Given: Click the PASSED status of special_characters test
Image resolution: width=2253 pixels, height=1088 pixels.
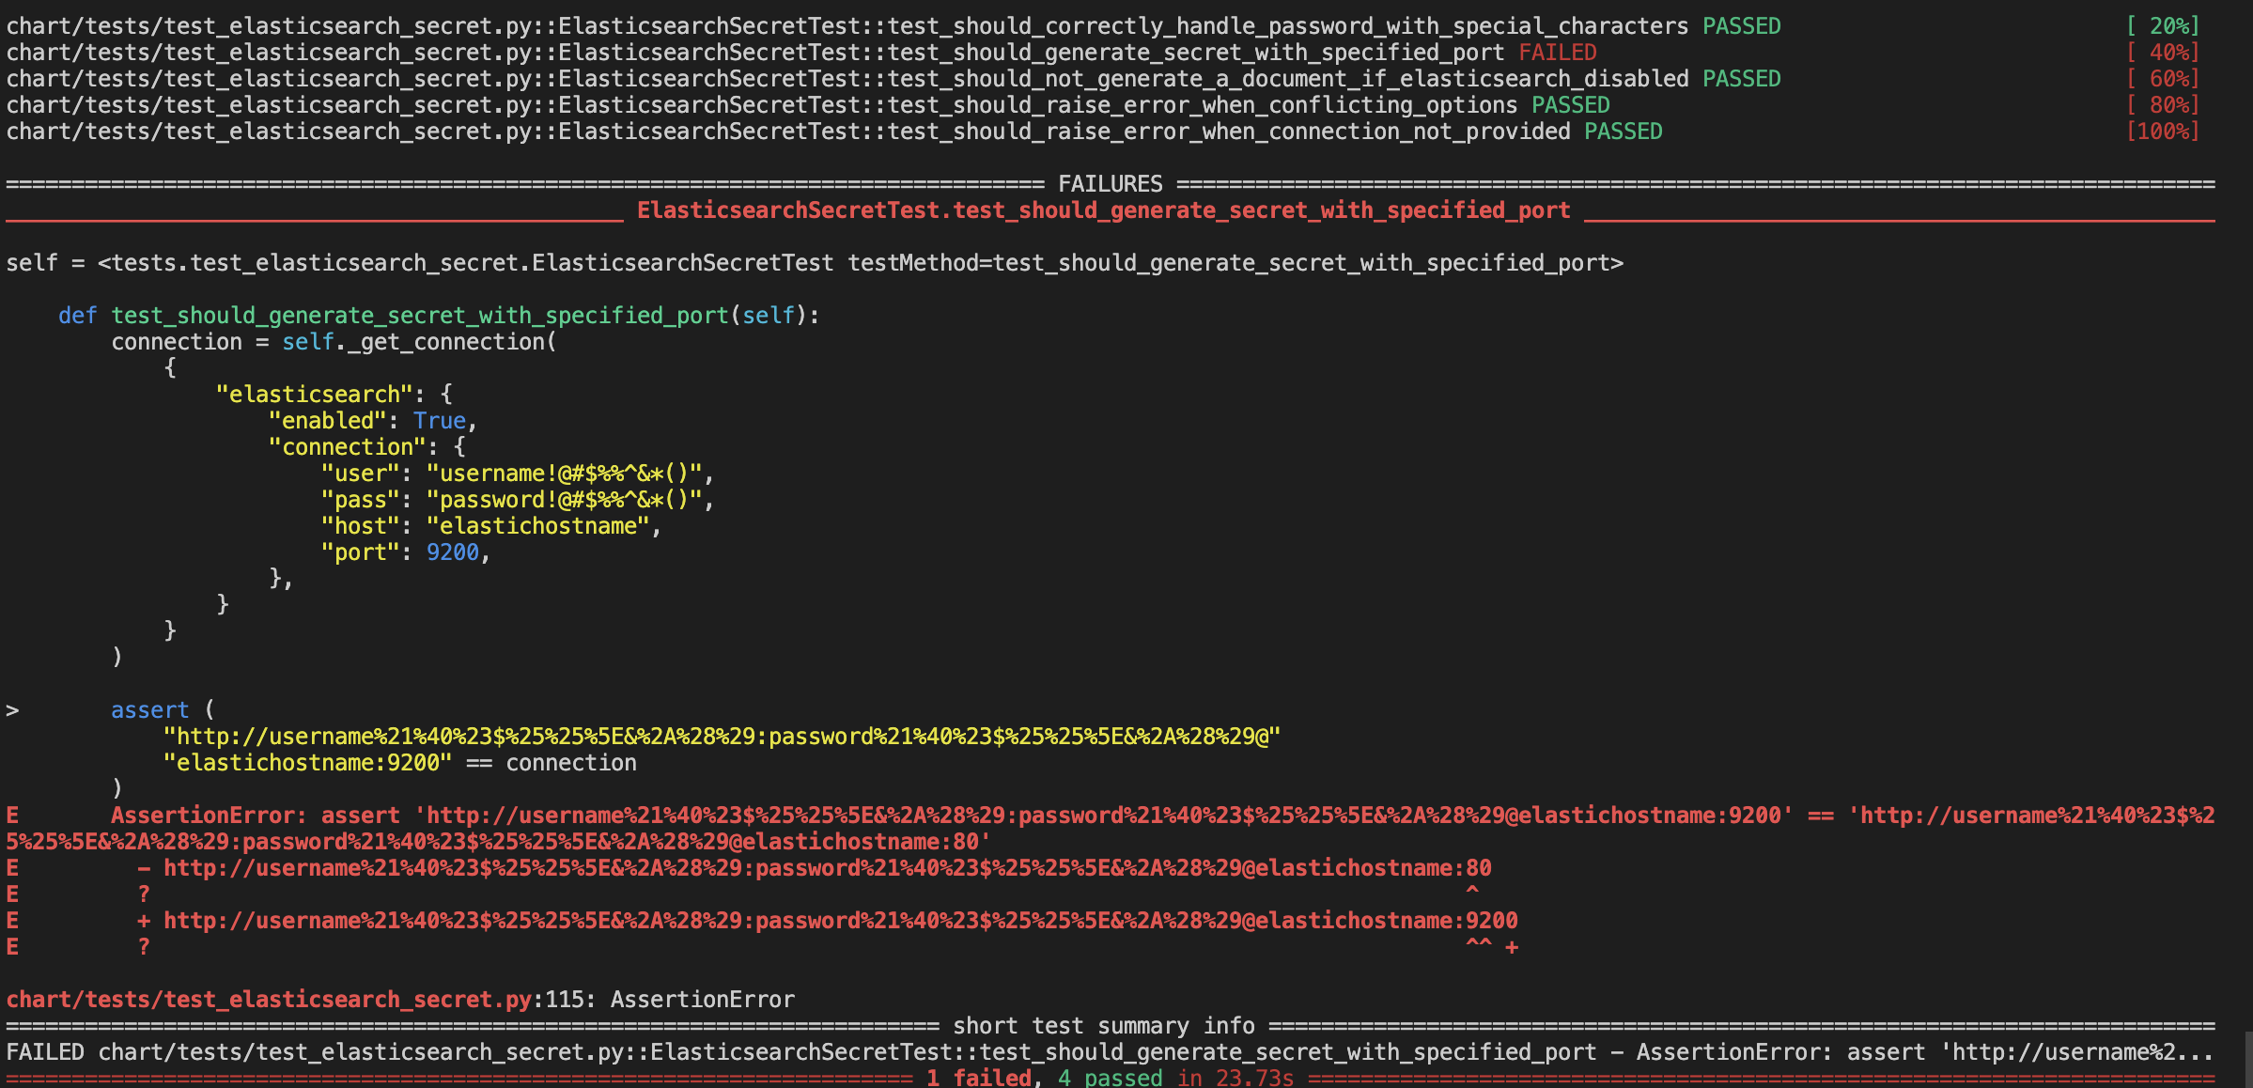Looking at the screenshot, I should [1741, 26].
